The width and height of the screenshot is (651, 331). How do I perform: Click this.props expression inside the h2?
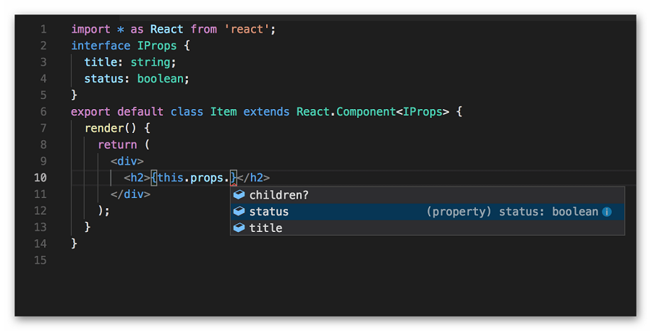pos(190,178)
